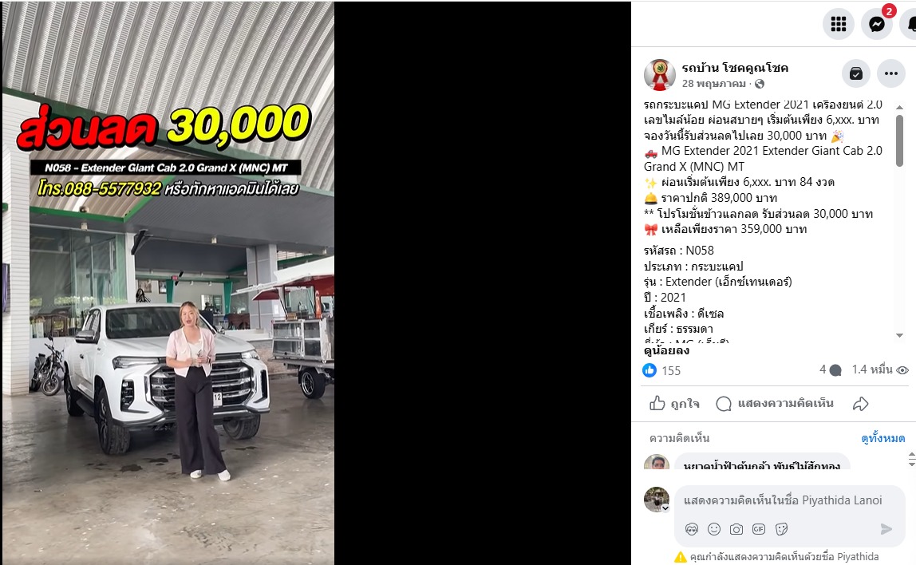Save the video with bookmark icon
The image size is (916, 565).
[x=856, y=73]
